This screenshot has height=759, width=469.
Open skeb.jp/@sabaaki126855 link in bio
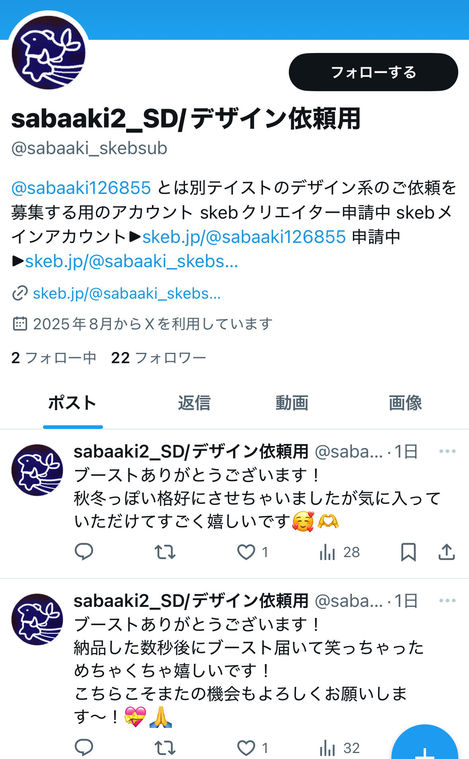point(244,237)
